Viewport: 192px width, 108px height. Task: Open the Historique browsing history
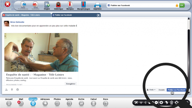coord(58,5)
